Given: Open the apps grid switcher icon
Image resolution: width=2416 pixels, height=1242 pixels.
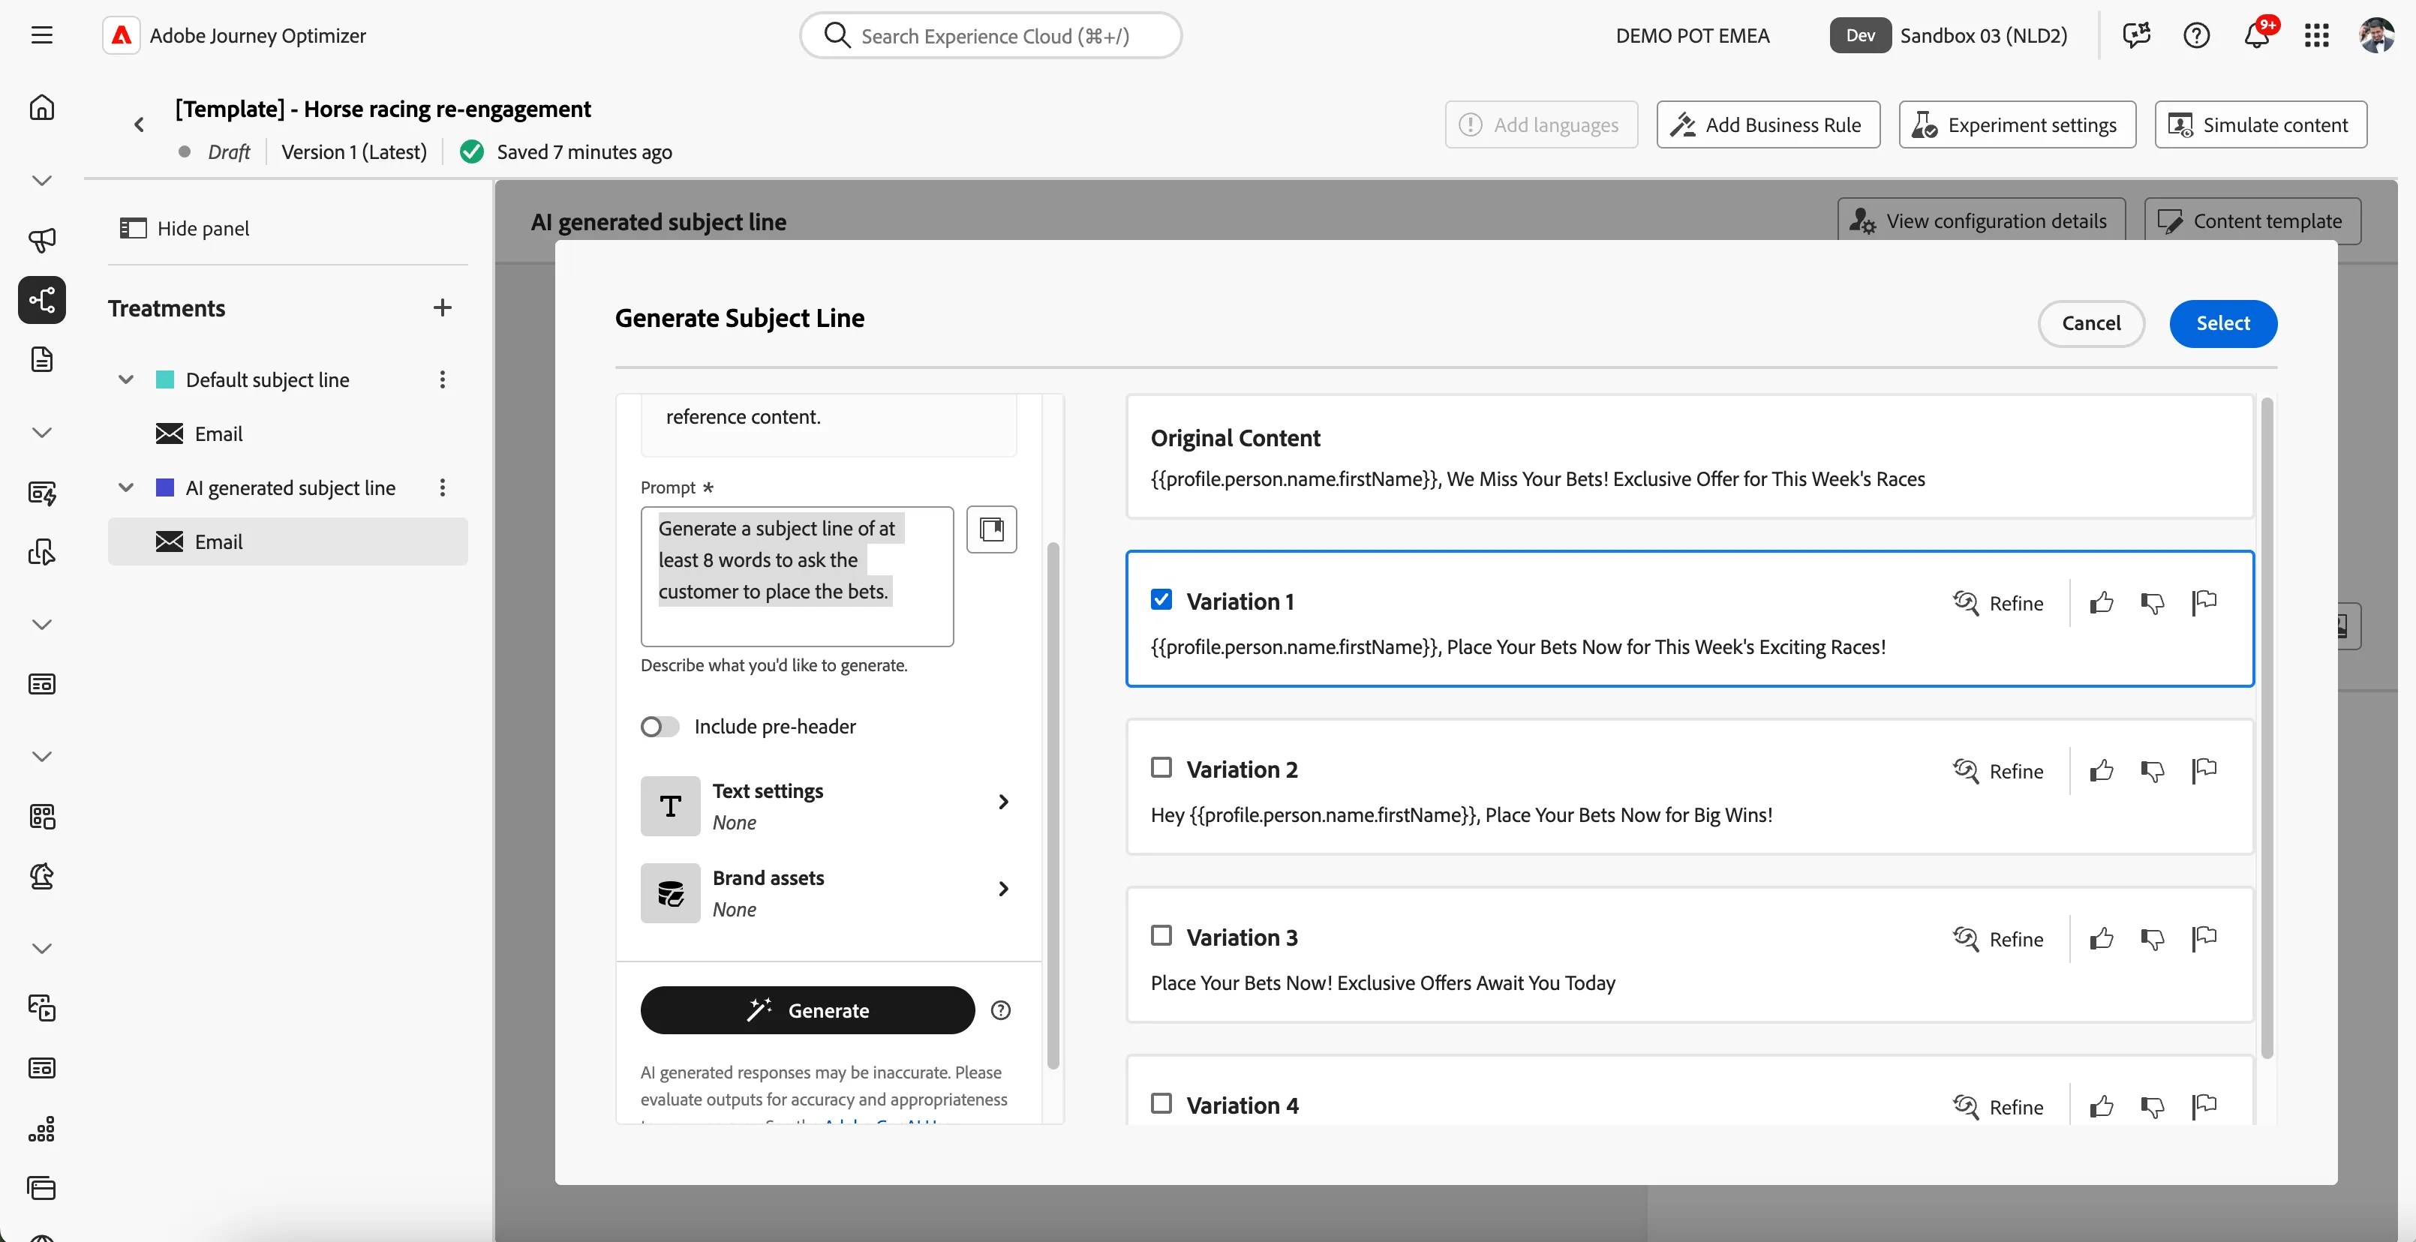Looking at the screenshot, I should 2317,35.
